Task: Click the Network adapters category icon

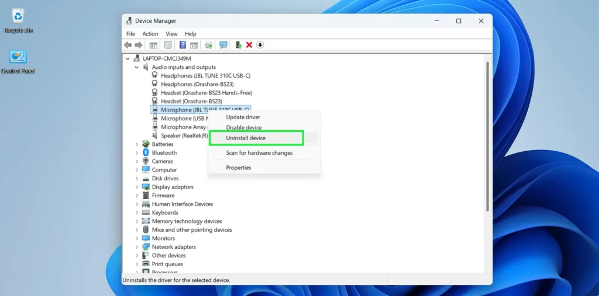Action: coord(146,247)
